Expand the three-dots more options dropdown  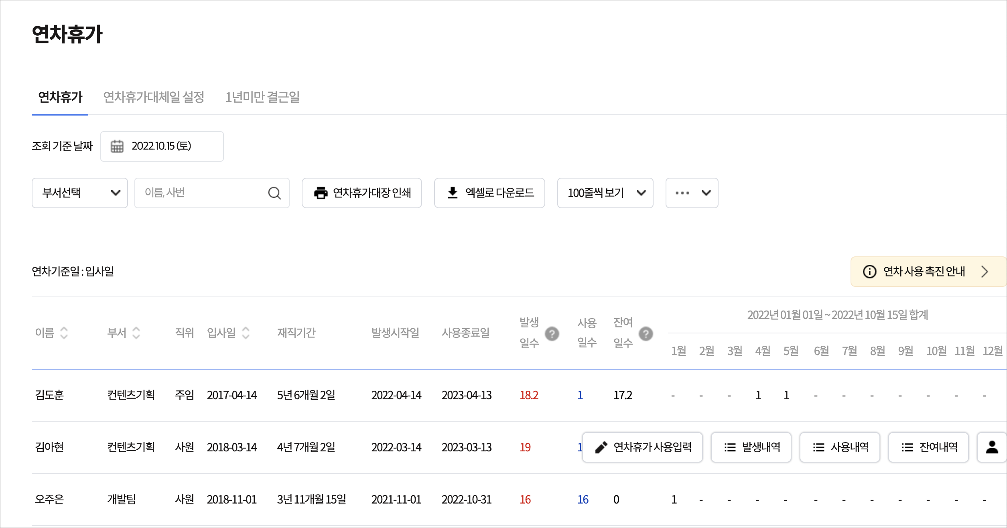[692, 193]
